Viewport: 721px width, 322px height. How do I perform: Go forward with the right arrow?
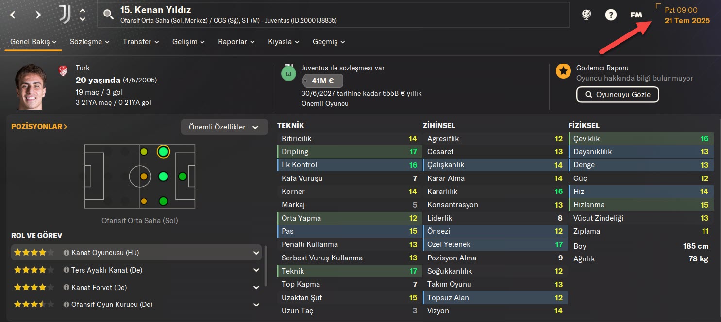(38, 15)
